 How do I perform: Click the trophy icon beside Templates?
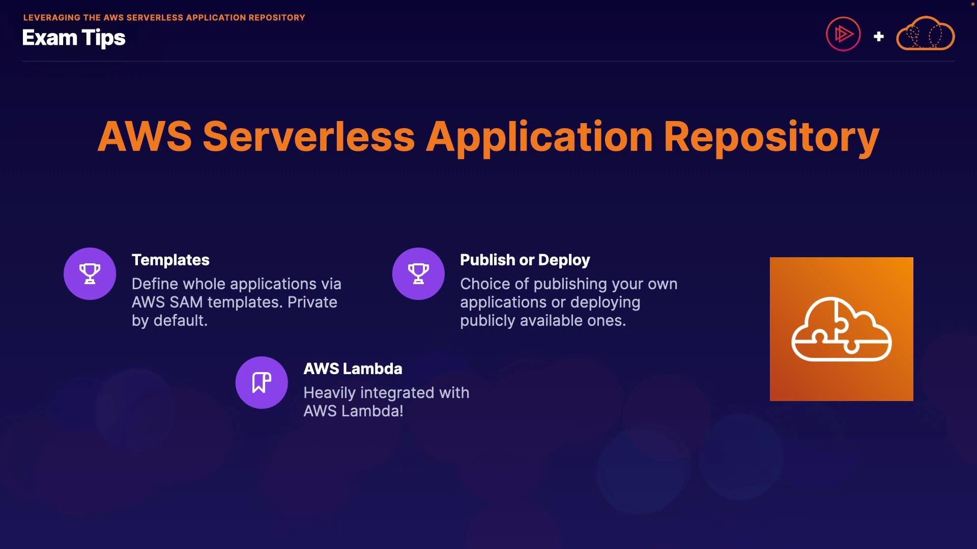click(90, 273)
